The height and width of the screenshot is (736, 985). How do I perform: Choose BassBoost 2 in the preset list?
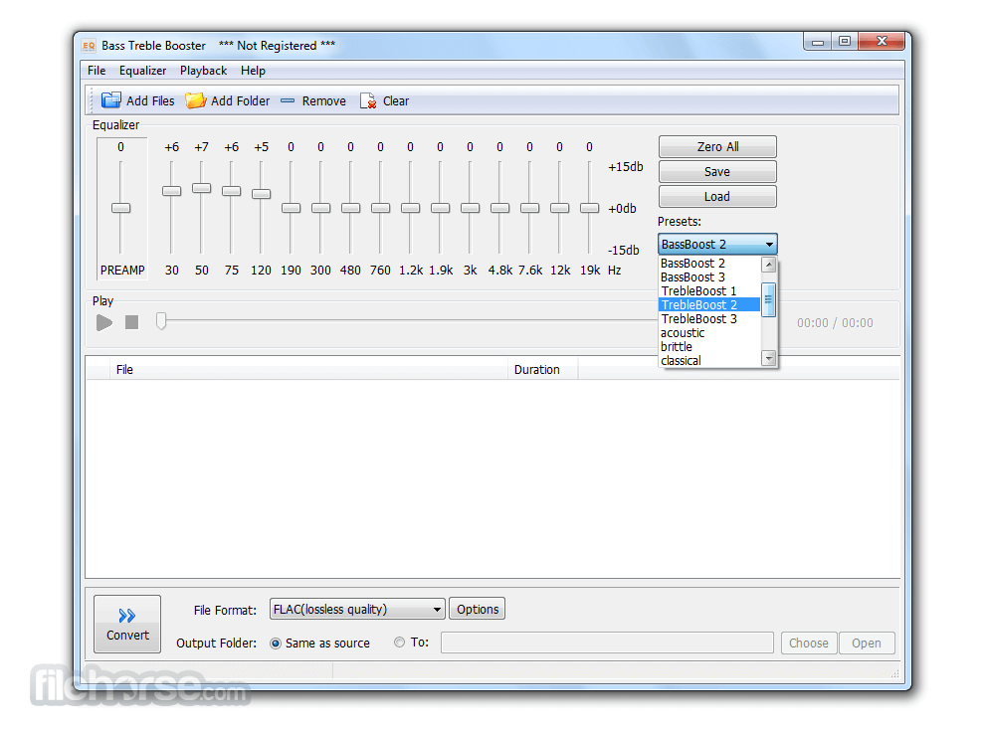pyautogui.click(x=709, y=264)
